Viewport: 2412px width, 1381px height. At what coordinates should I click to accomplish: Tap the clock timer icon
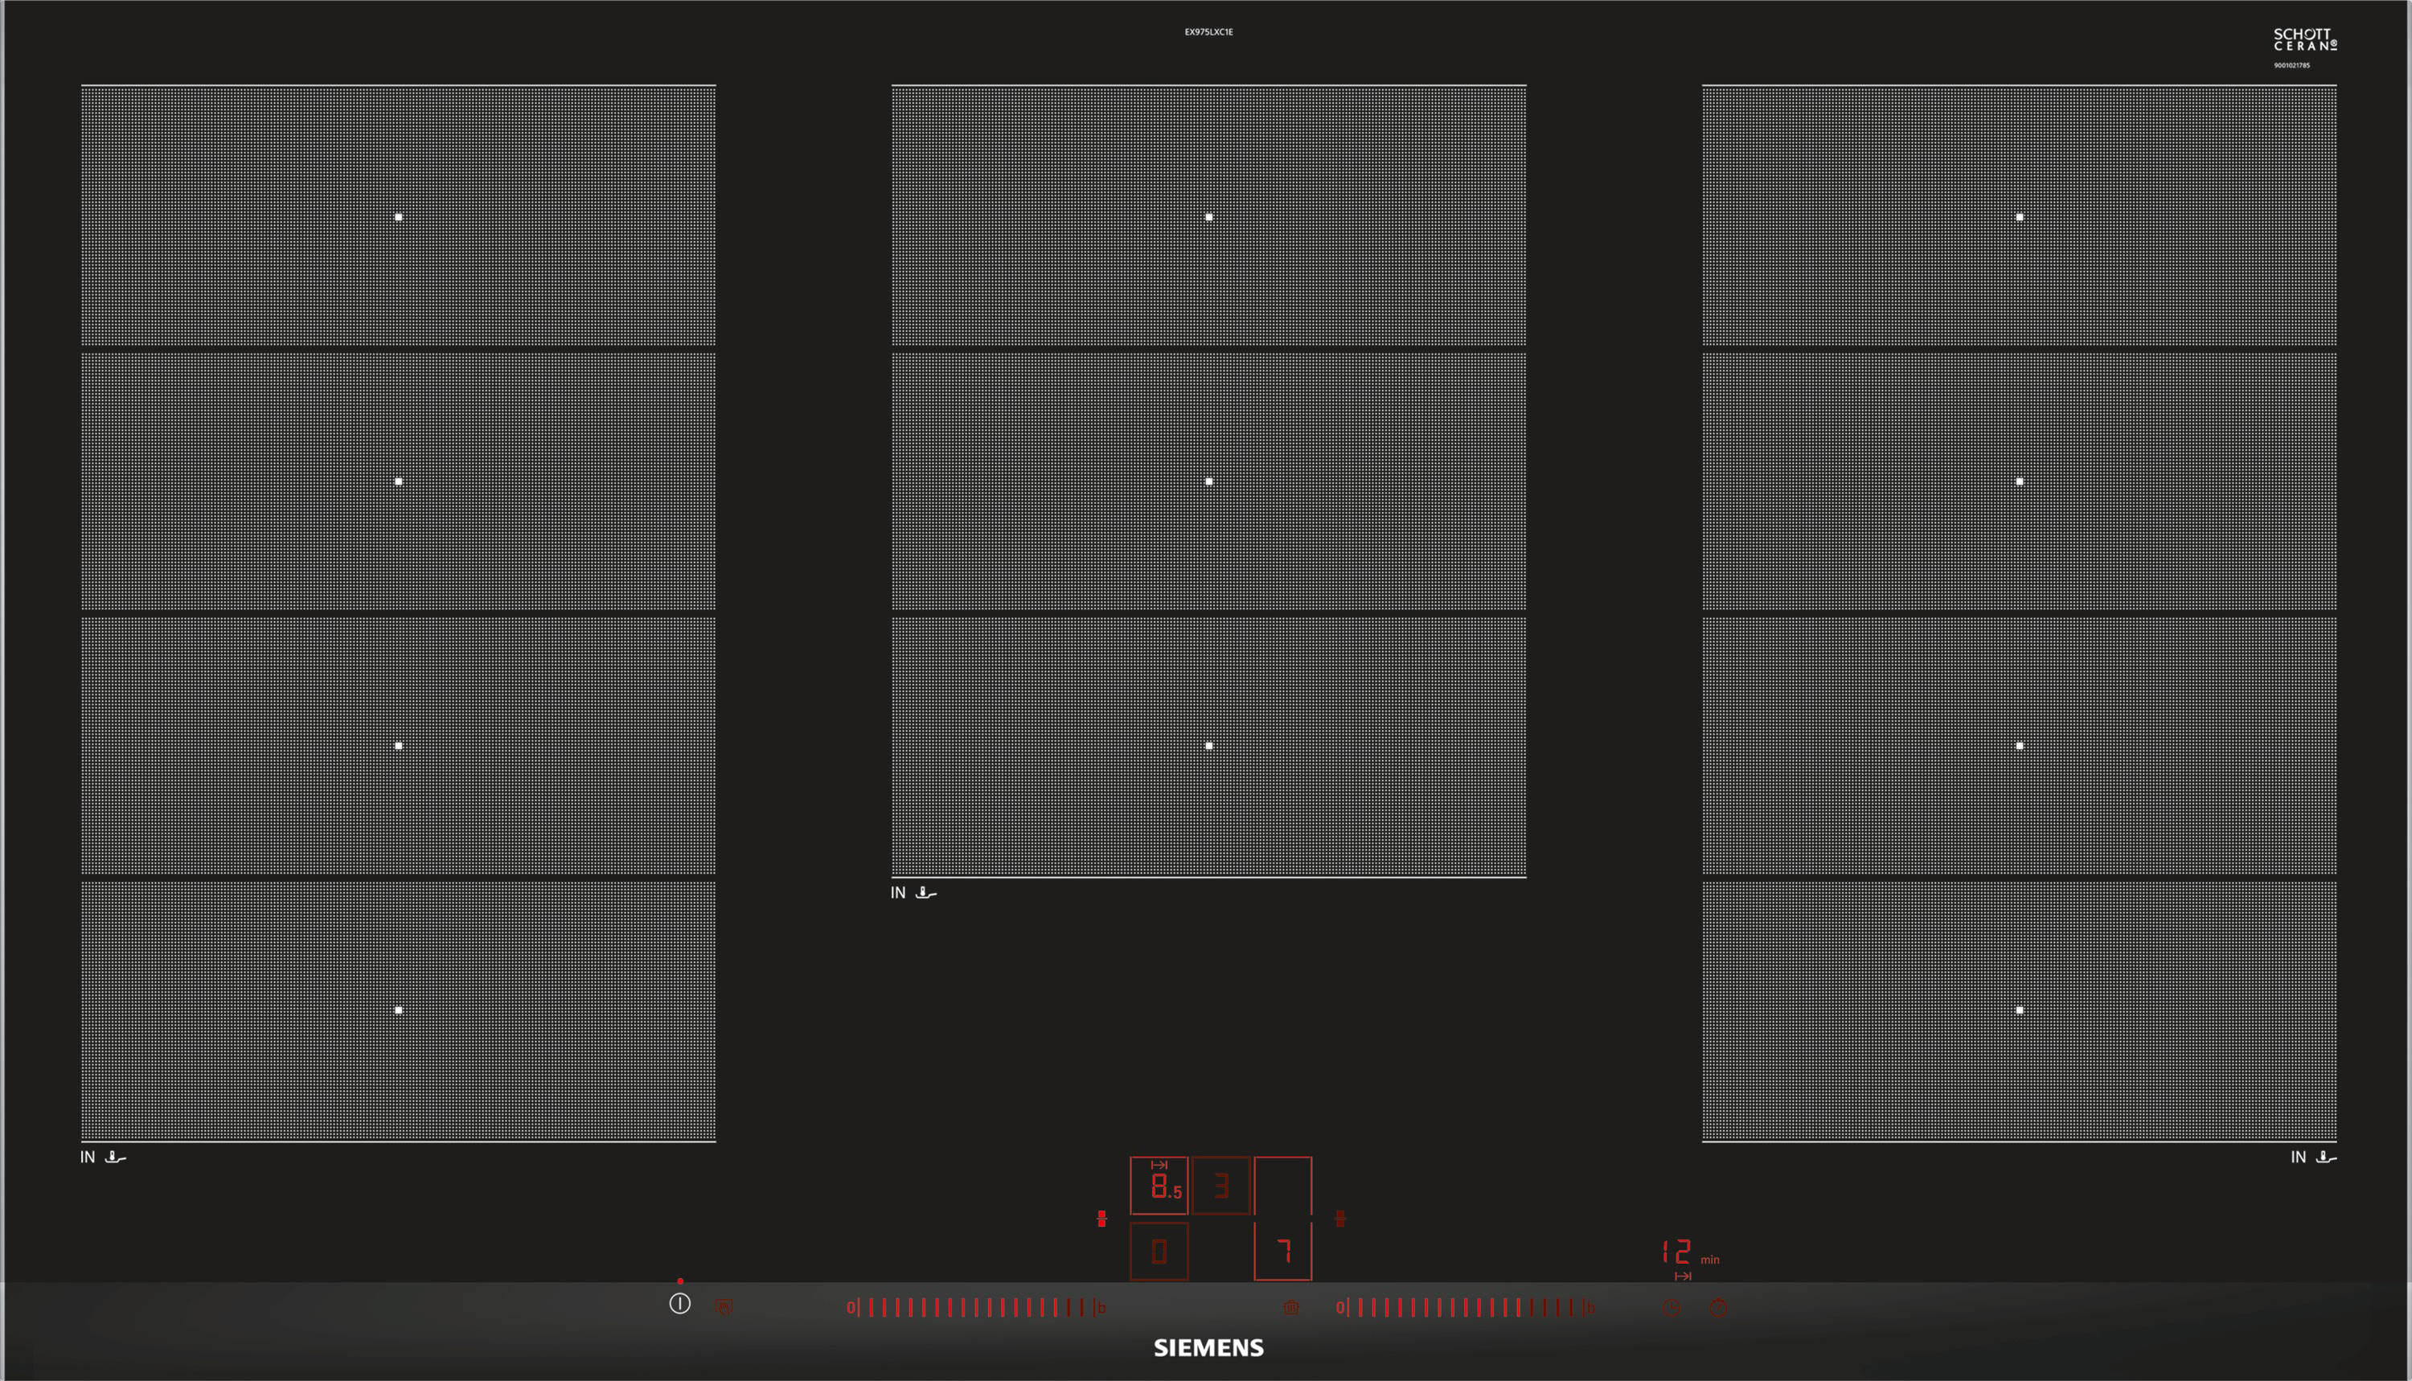click(1672, 1308)
